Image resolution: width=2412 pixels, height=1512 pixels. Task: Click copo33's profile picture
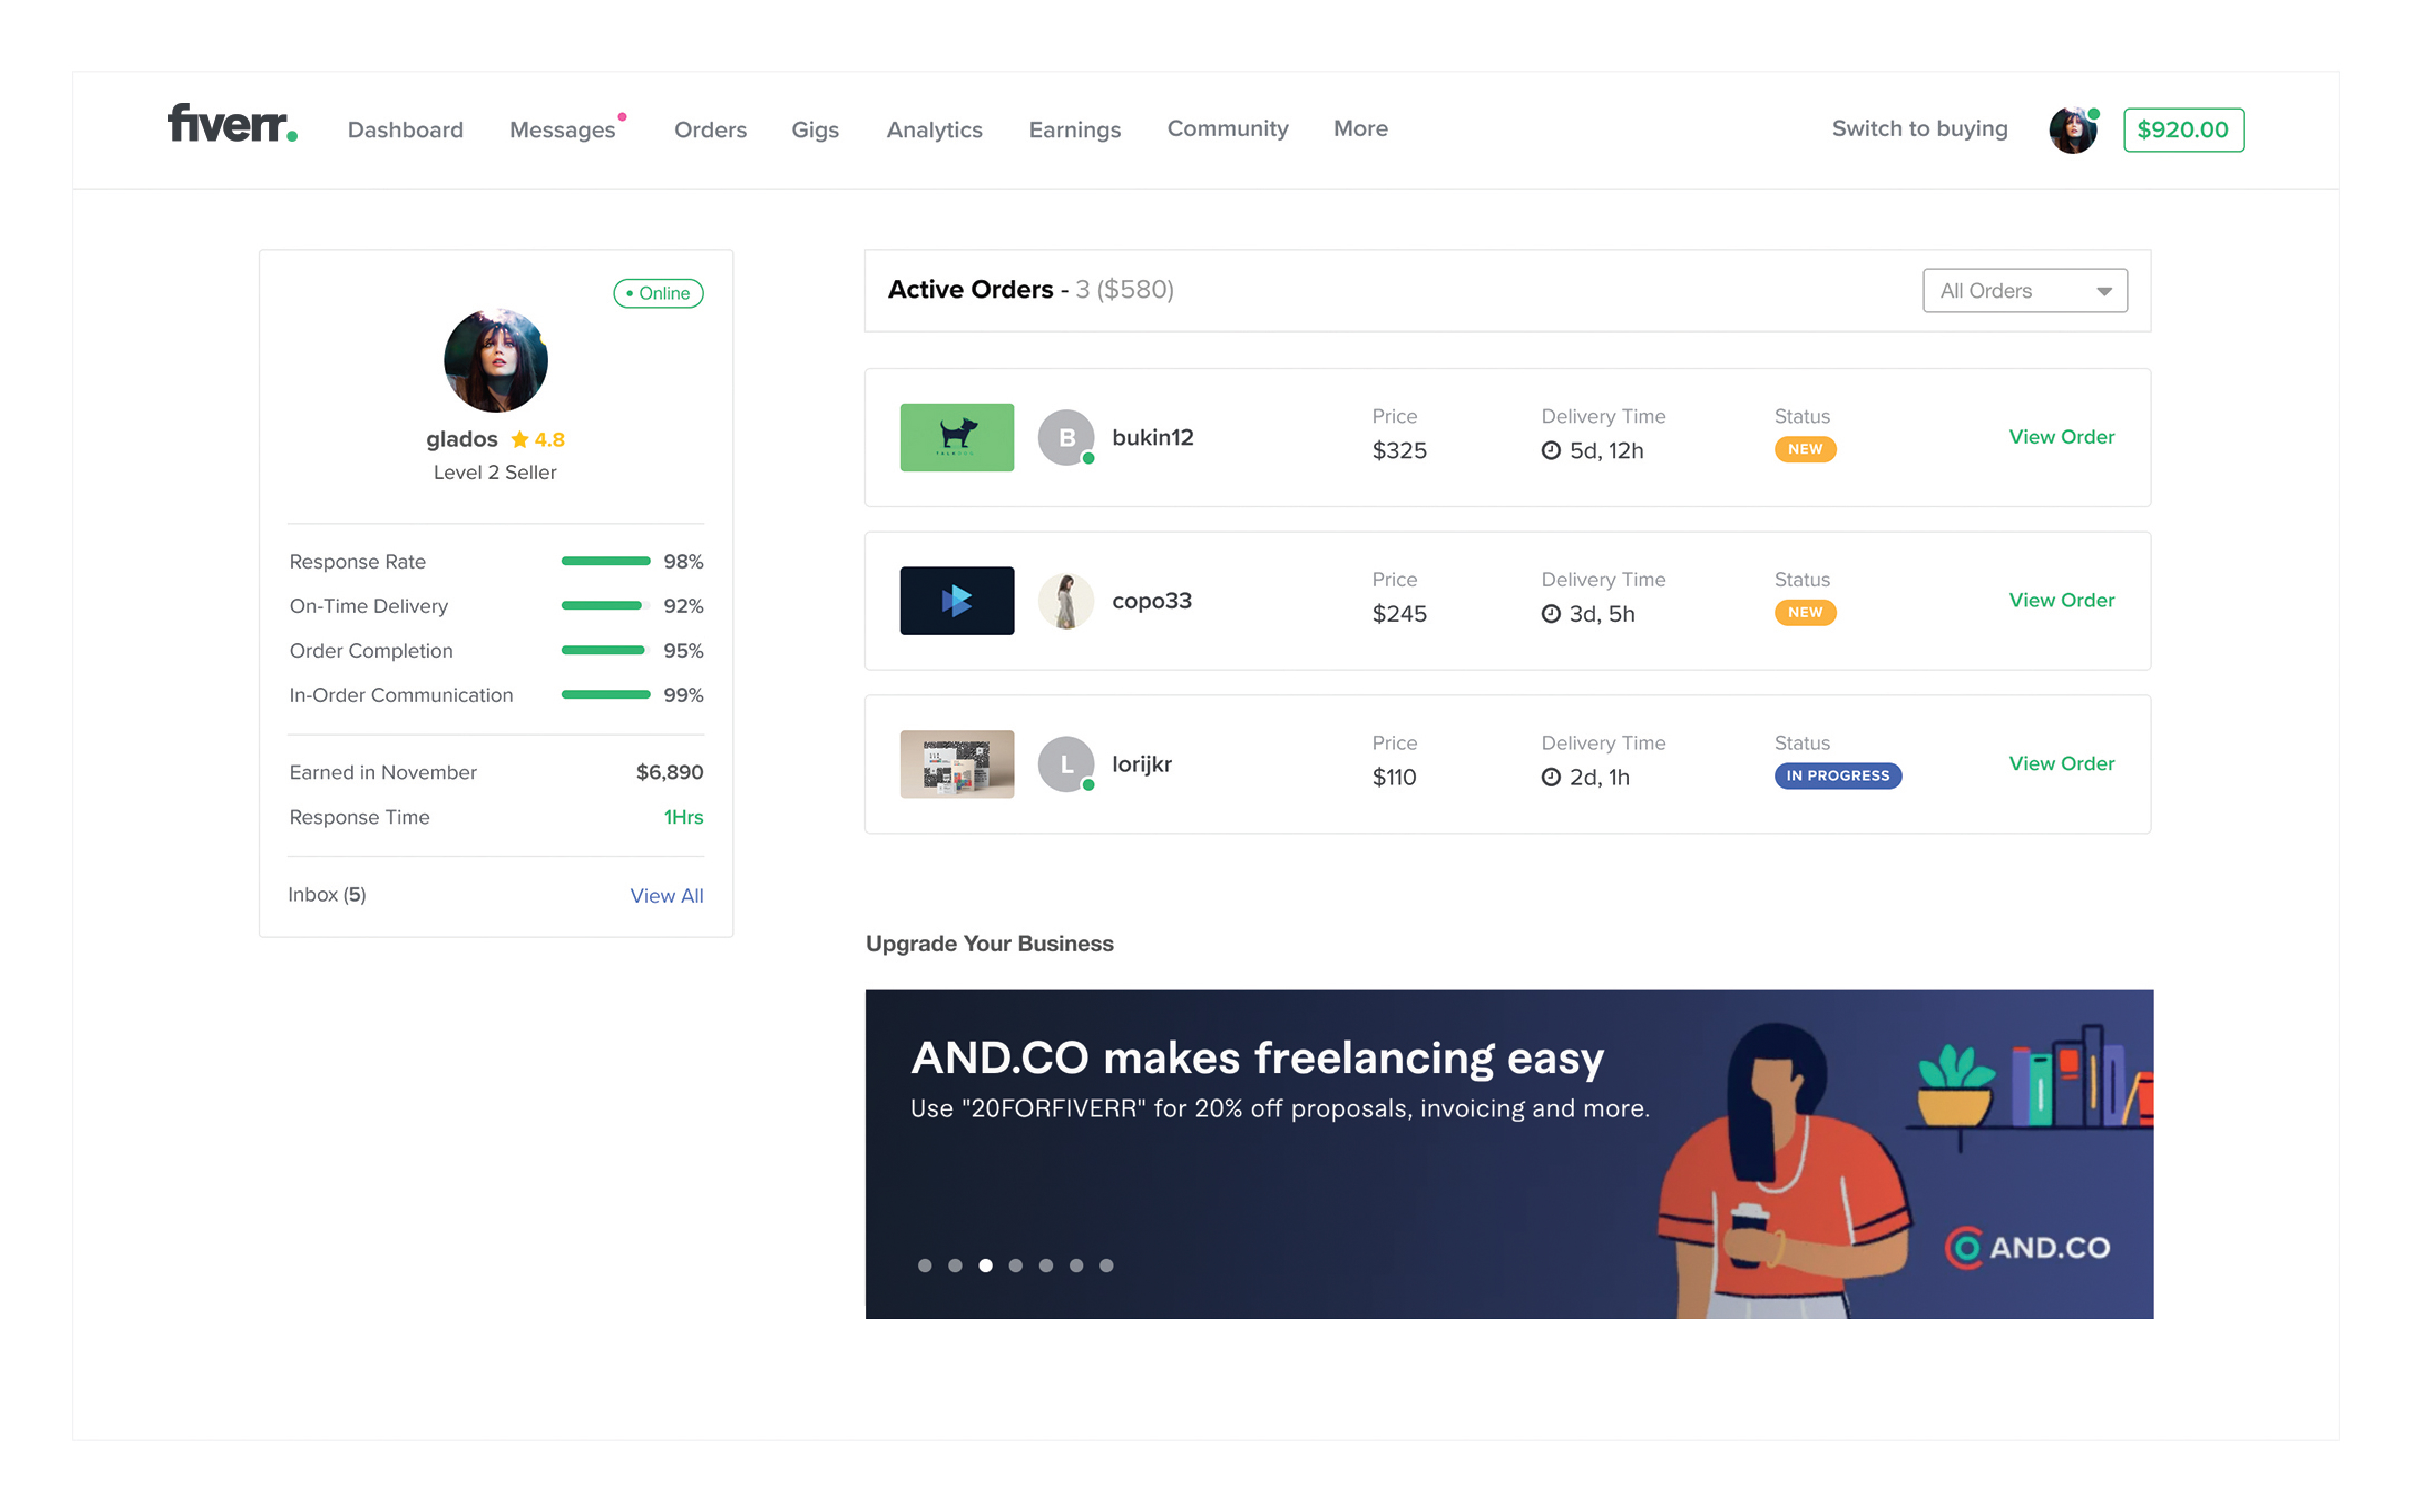point(1065,600)
